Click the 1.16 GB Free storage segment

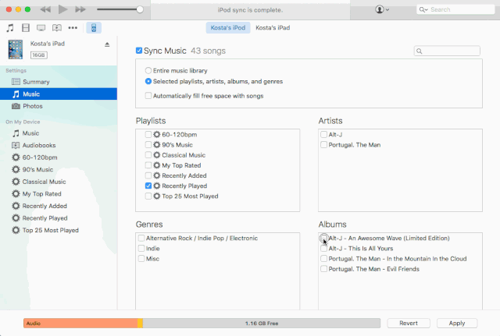pyautogui.click(x=262, y=323)
